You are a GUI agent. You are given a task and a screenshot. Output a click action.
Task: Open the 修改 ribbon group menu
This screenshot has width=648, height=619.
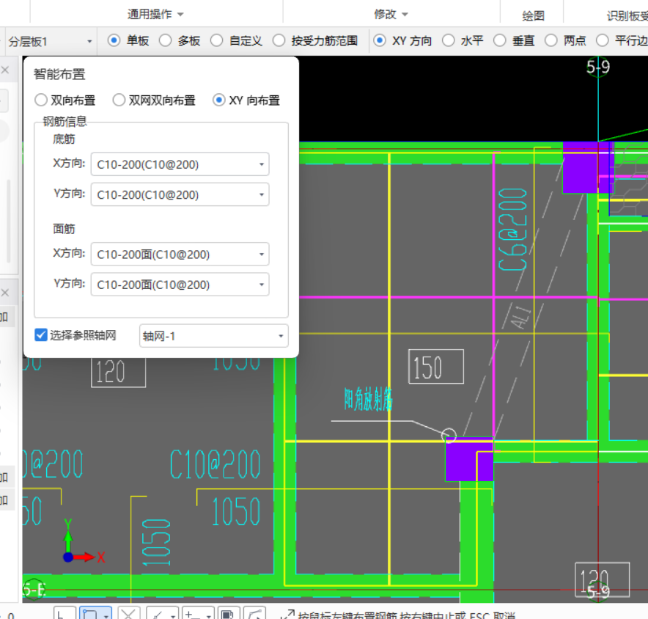pyautogui.click(x=391, y=15)
